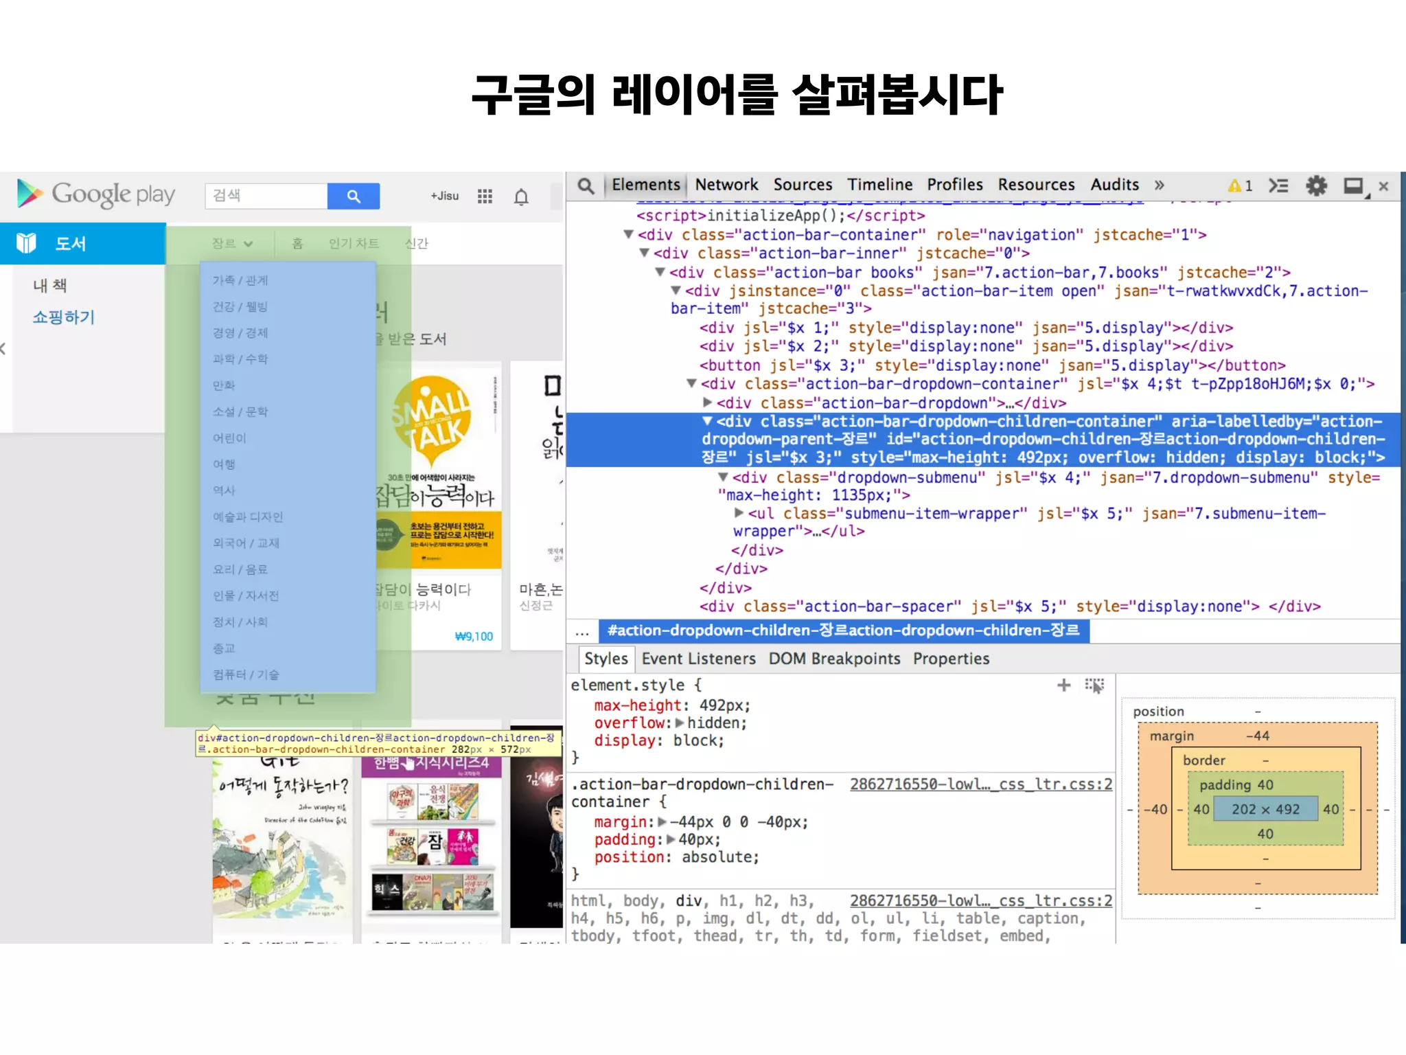Collapse the left sidebar arrow
Viewport: 1406px width, 1055px height.
coord(3,349)
